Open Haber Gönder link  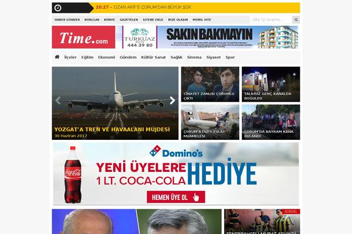click(x=67, y=20)
